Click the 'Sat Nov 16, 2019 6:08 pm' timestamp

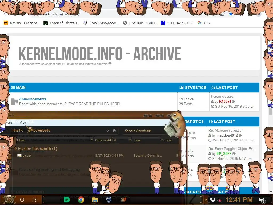(x=235, y=106)
